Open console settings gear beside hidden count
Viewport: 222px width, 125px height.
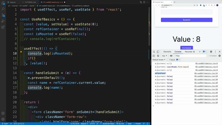click(x=220, y=56)
